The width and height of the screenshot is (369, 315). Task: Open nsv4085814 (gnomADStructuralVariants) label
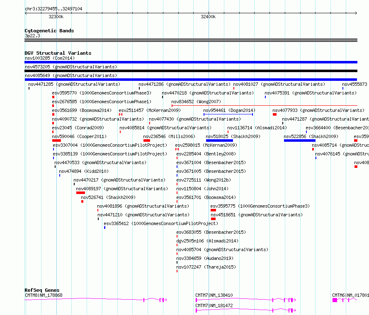click(x=165, y=128)
